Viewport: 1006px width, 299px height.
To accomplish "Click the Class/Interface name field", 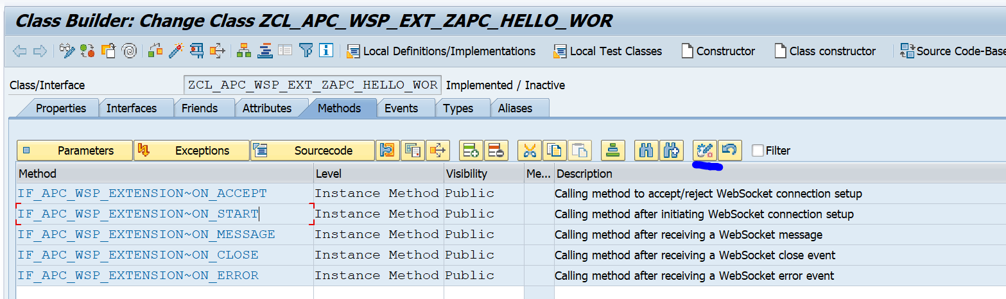I will pos(312,85).
